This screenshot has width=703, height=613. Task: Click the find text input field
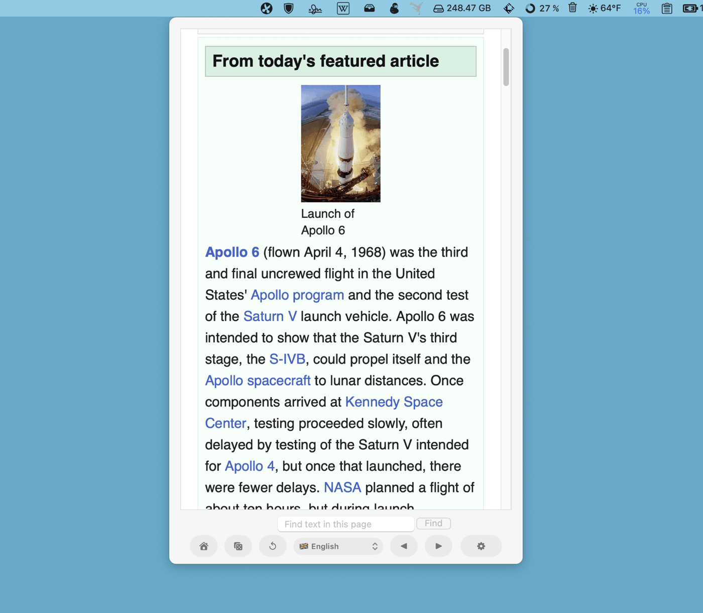click(x=345, y=524)
